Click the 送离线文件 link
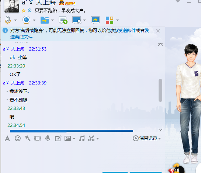The height and width of the screenshot is (173, 201). point(21,37)
